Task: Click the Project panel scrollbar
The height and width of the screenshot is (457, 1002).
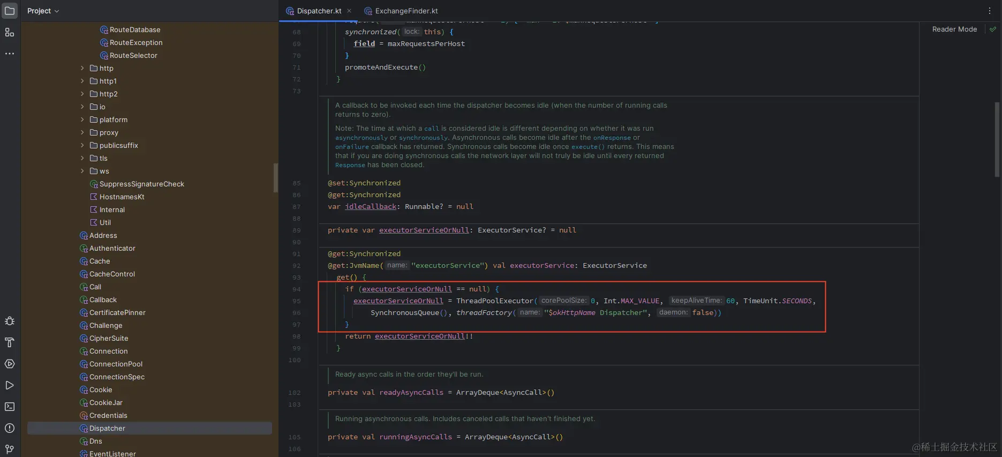Action: [276, 178]
